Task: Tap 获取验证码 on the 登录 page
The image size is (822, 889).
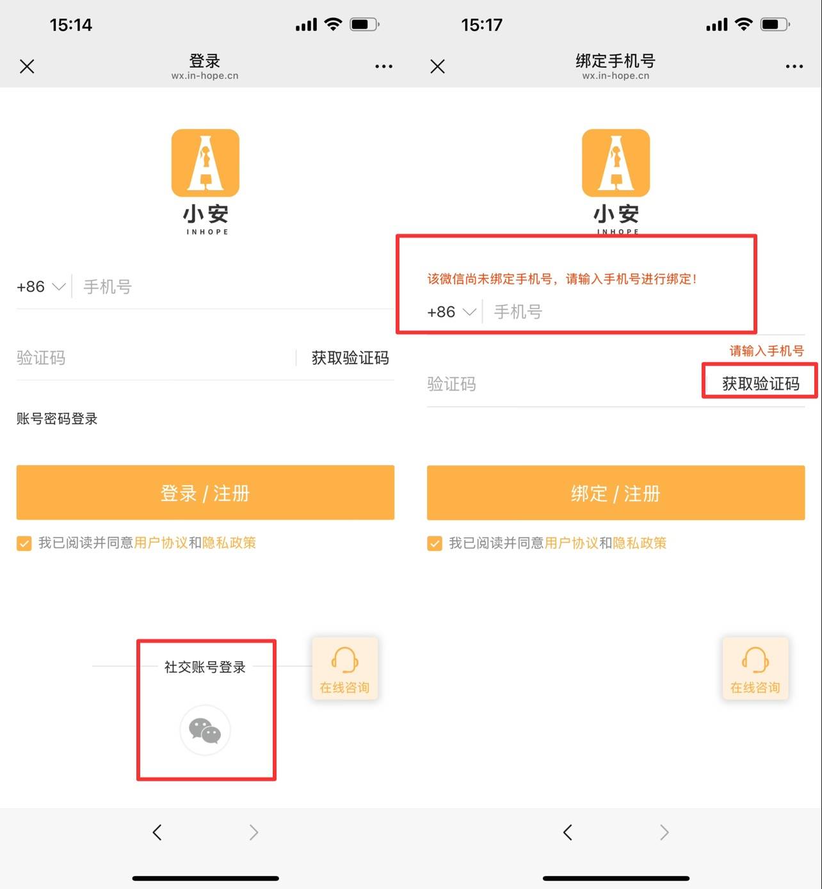Action: click(350, 358)
